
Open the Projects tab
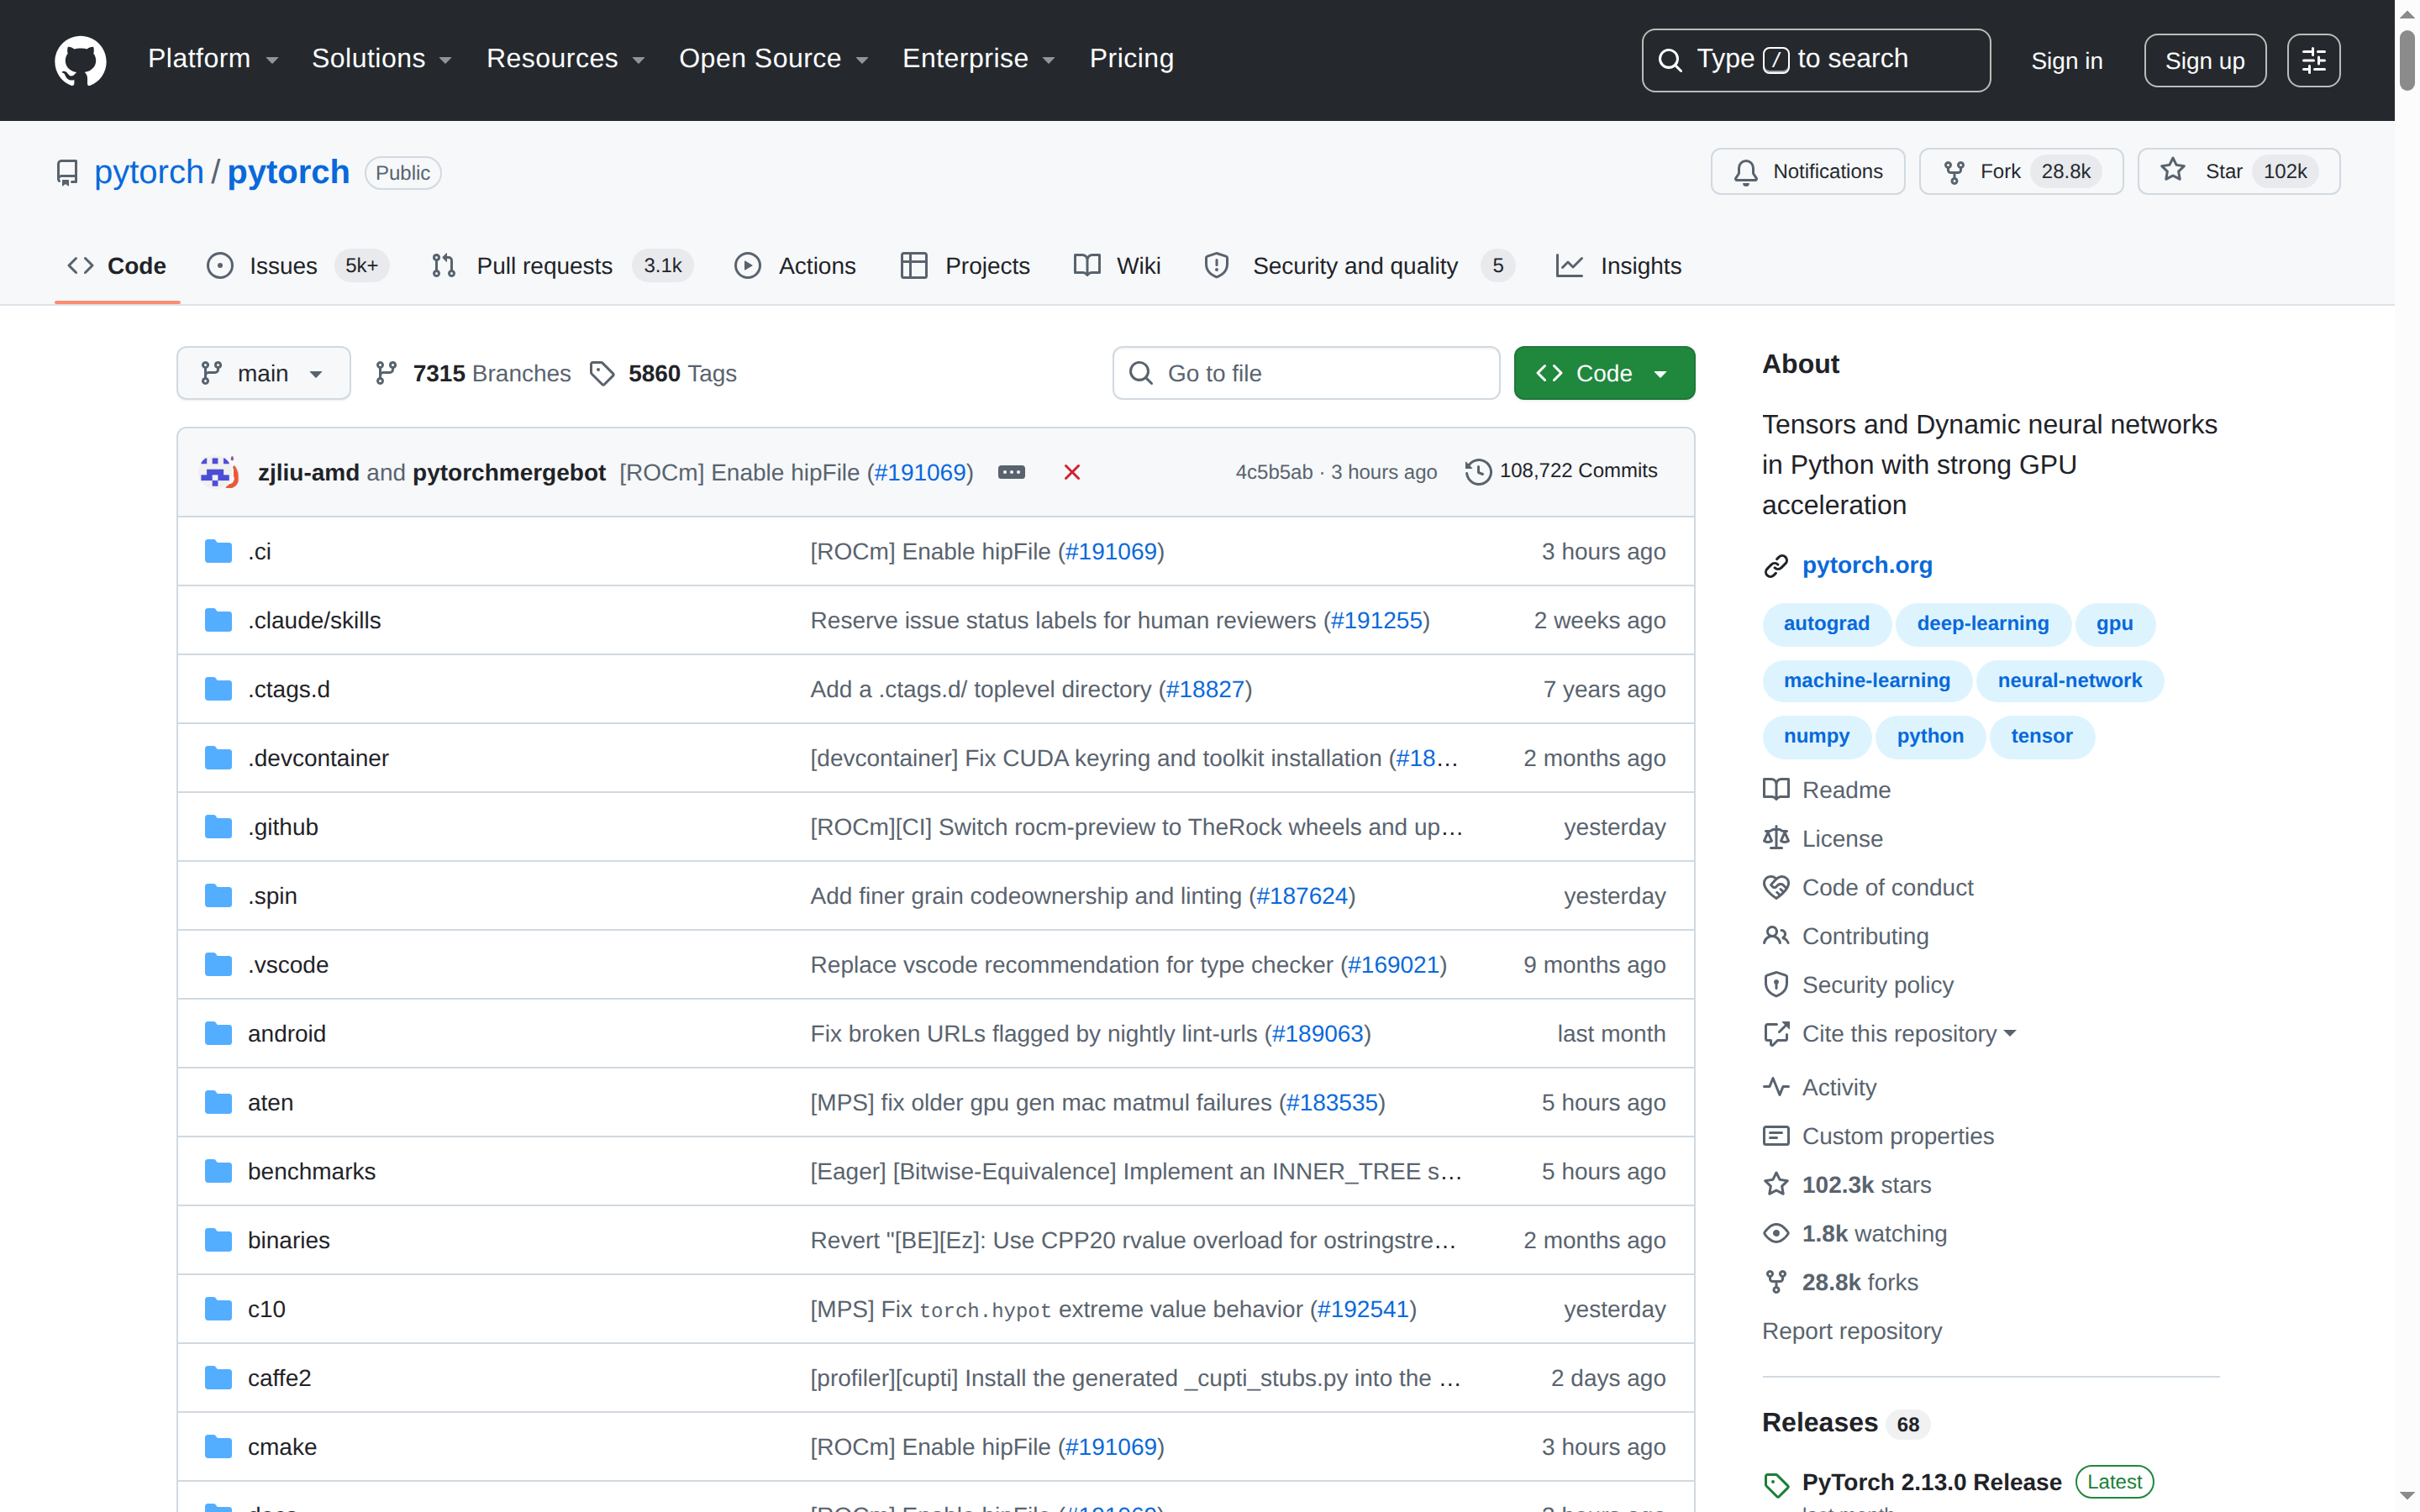tap(965, 266)
